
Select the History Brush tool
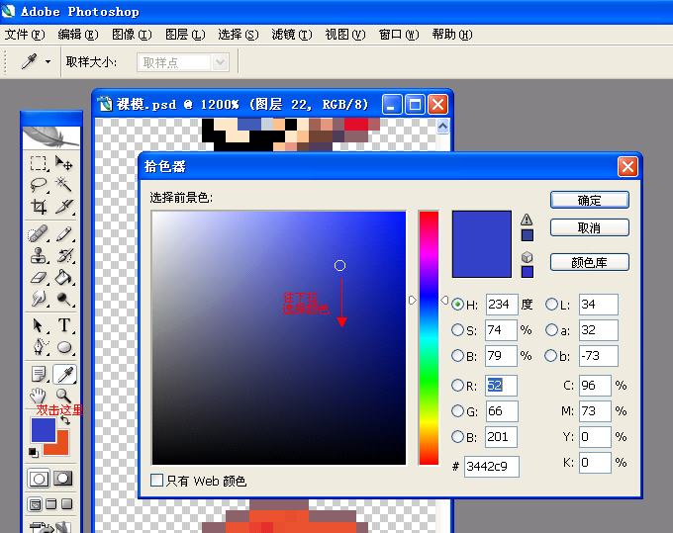click(64, 255)
